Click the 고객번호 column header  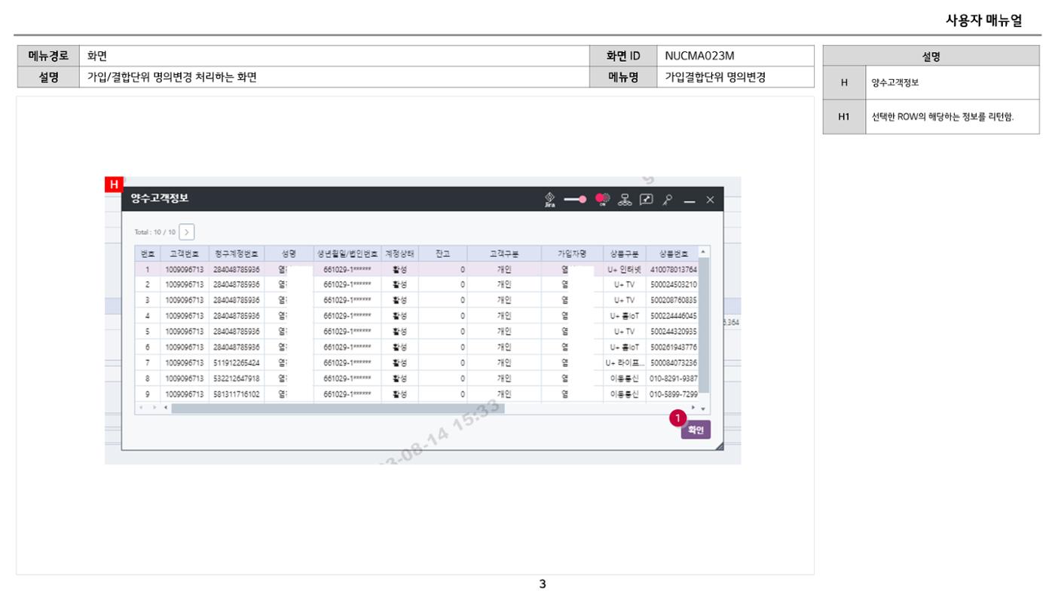point(185,253)
